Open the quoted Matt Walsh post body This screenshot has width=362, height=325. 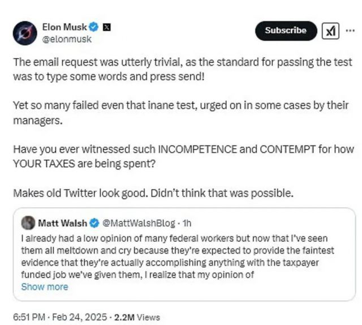coord(178,256)
